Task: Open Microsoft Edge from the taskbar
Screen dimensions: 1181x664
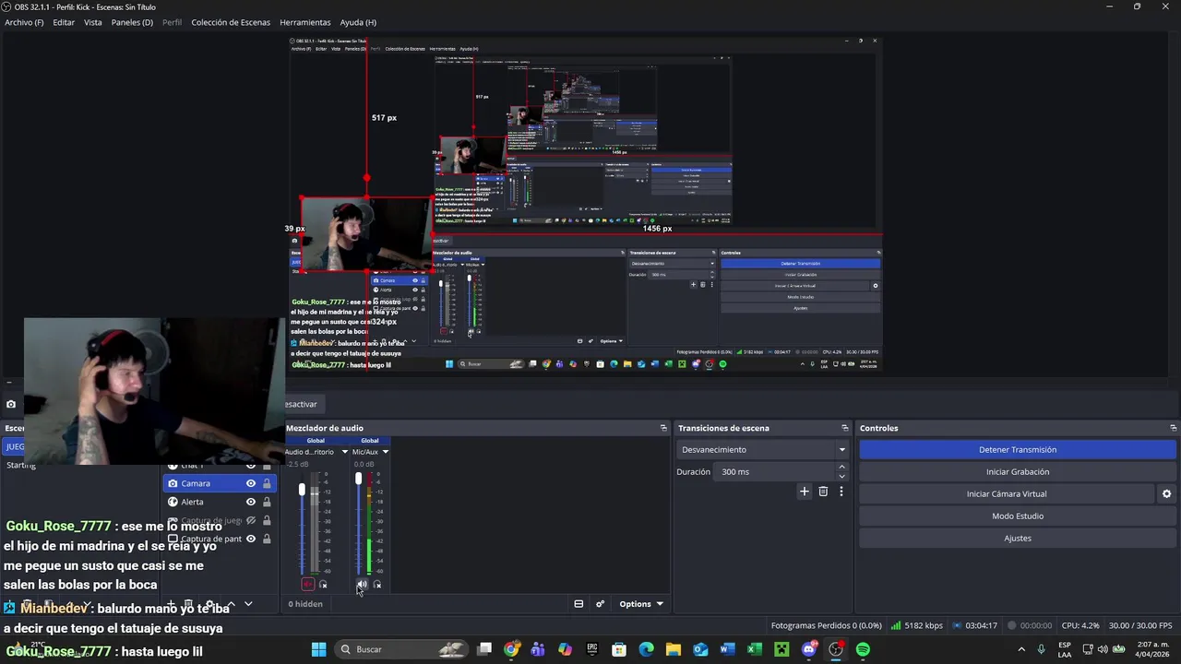Action: pos(646,649)
